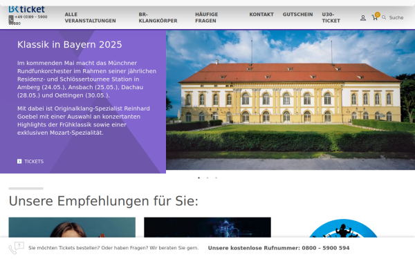Click the arrow icon next to TICKETS
The height and width of the screenshot is (259, 415).
(x=19, y=161)
